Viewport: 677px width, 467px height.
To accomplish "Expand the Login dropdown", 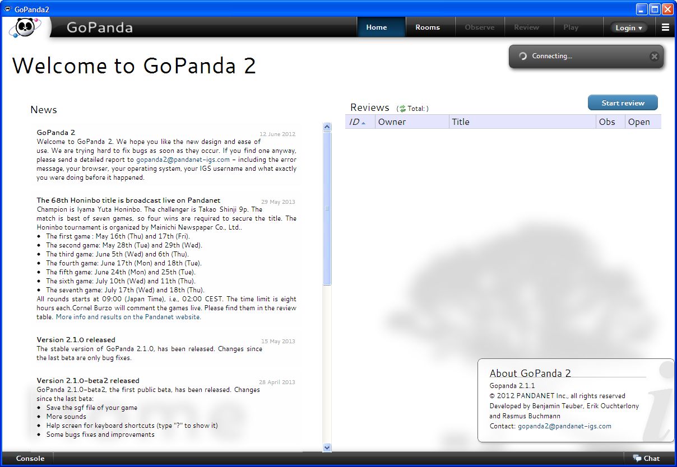I will point(628,27).
